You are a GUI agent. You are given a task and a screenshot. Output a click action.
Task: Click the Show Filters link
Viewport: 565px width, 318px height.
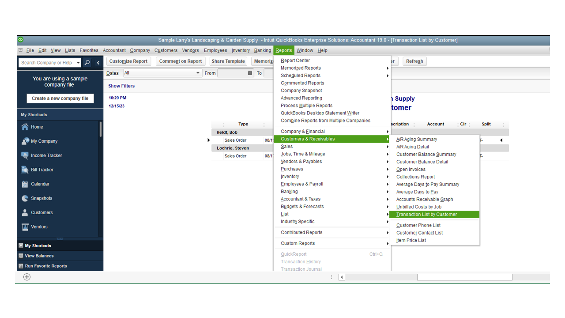click(x=121, y=86)
